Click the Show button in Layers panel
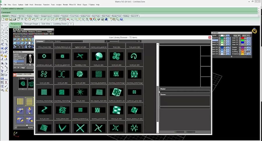262x141 pixels. (x=246, y=35)
